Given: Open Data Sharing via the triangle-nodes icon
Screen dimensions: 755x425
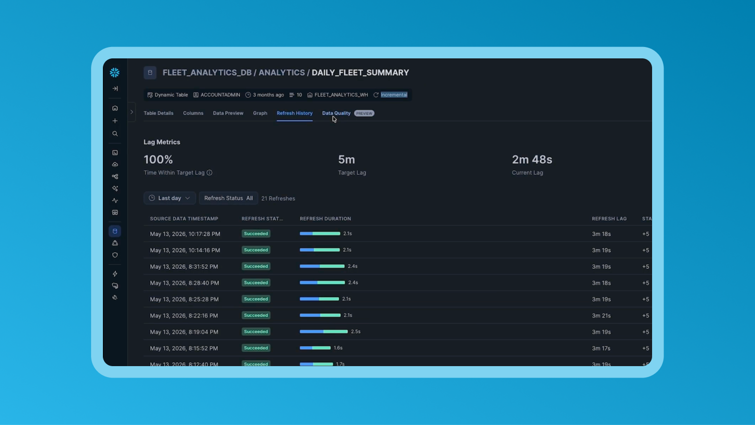Looking at the screenshot, I should pyautogui.click(x=115, y=243).
